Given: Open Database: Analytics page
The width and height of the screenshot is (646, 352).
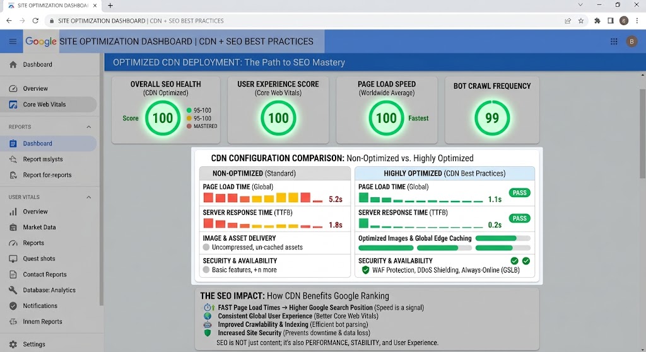Looking at the screenshot, I should [x=49, y=290].
